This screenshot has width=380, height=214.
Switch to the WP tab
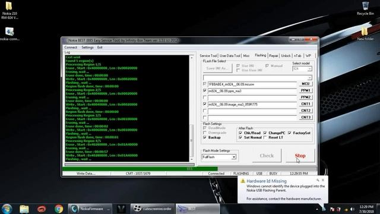(x=308, y=56)
